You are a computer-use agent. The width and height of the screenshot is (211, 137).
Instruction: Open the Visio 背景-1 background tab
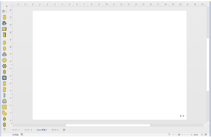(x=42, y=130)
